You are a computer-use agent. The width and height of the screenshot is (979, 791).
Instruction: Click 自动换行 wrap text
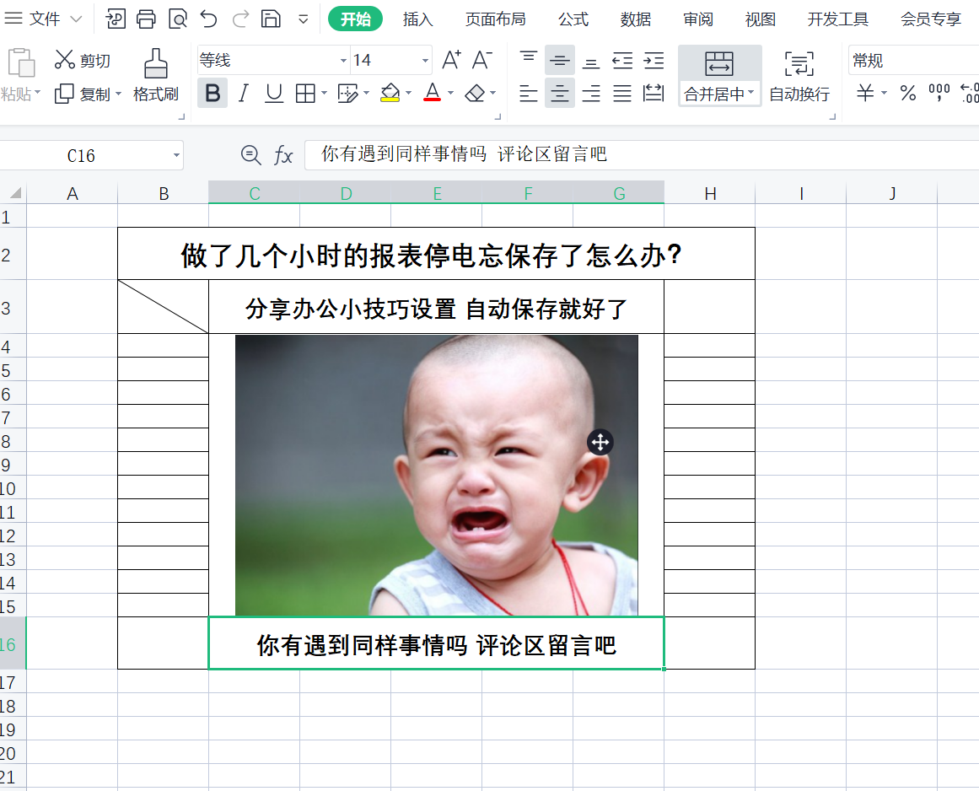(799, 76)
